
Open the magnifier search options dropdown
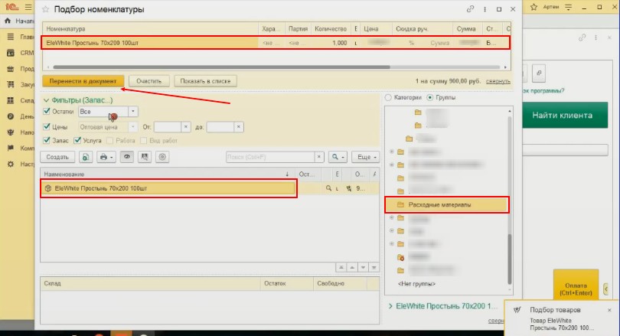tap(338, 157)
